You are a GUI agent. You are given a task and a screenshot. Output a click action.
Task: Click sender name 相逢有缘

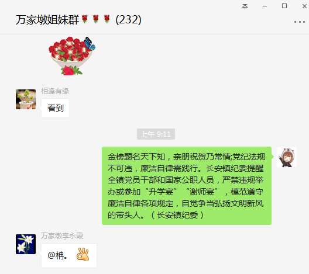coord(55,91)
